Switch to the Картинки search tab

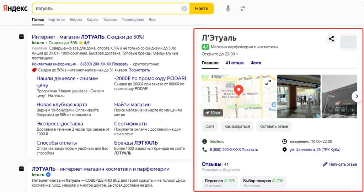point(57,20)
